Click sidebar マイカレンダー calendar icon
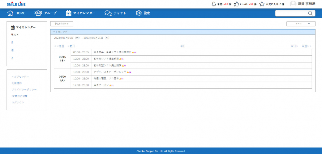The width and height of the screenshot is (322, 154). point(13,27)
